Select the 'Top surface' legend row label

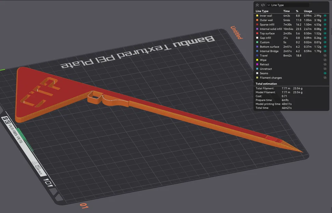point(267,33)
